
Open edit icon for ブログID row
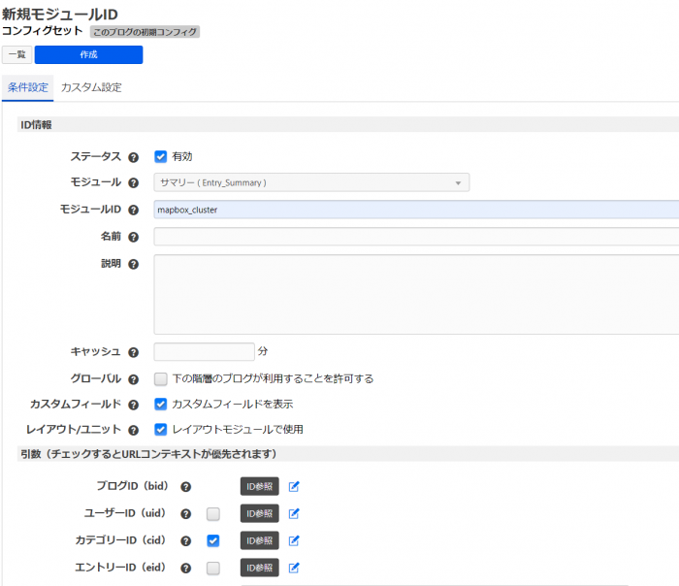294,487
